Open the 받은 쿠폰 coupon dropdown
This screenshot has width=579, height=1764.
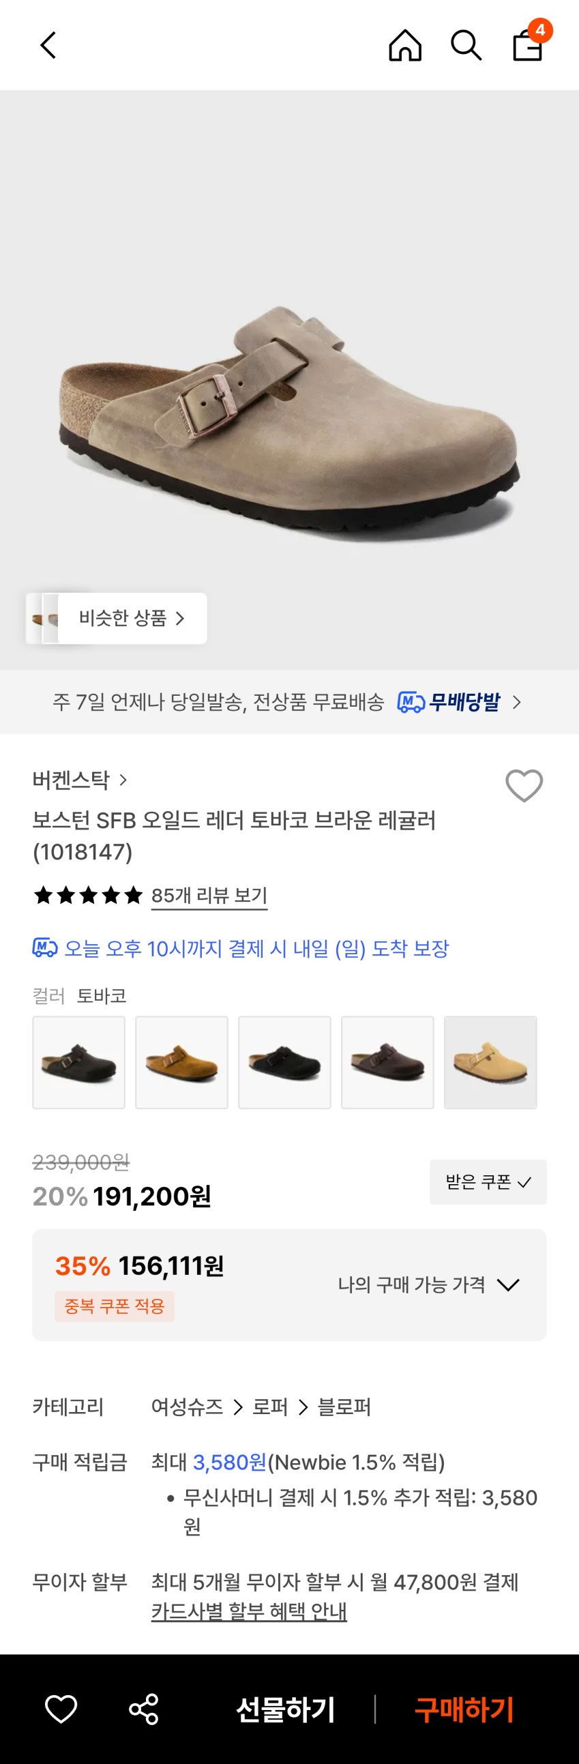488,1182
